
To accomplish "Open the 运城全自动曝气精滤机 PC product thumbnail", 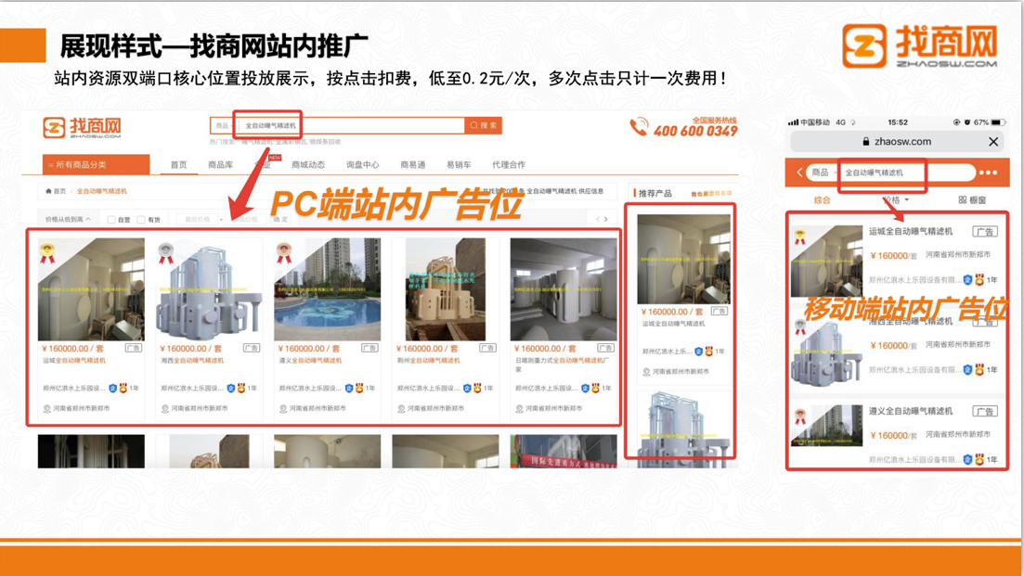I will coord(91,289).
